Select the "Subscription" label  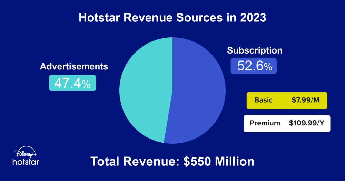(x=255, y=50)
